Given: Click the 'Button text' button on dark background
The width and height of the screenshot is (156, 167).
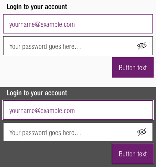Looking at the screenshot, I should pyautogui.click(x=133, y=154).
